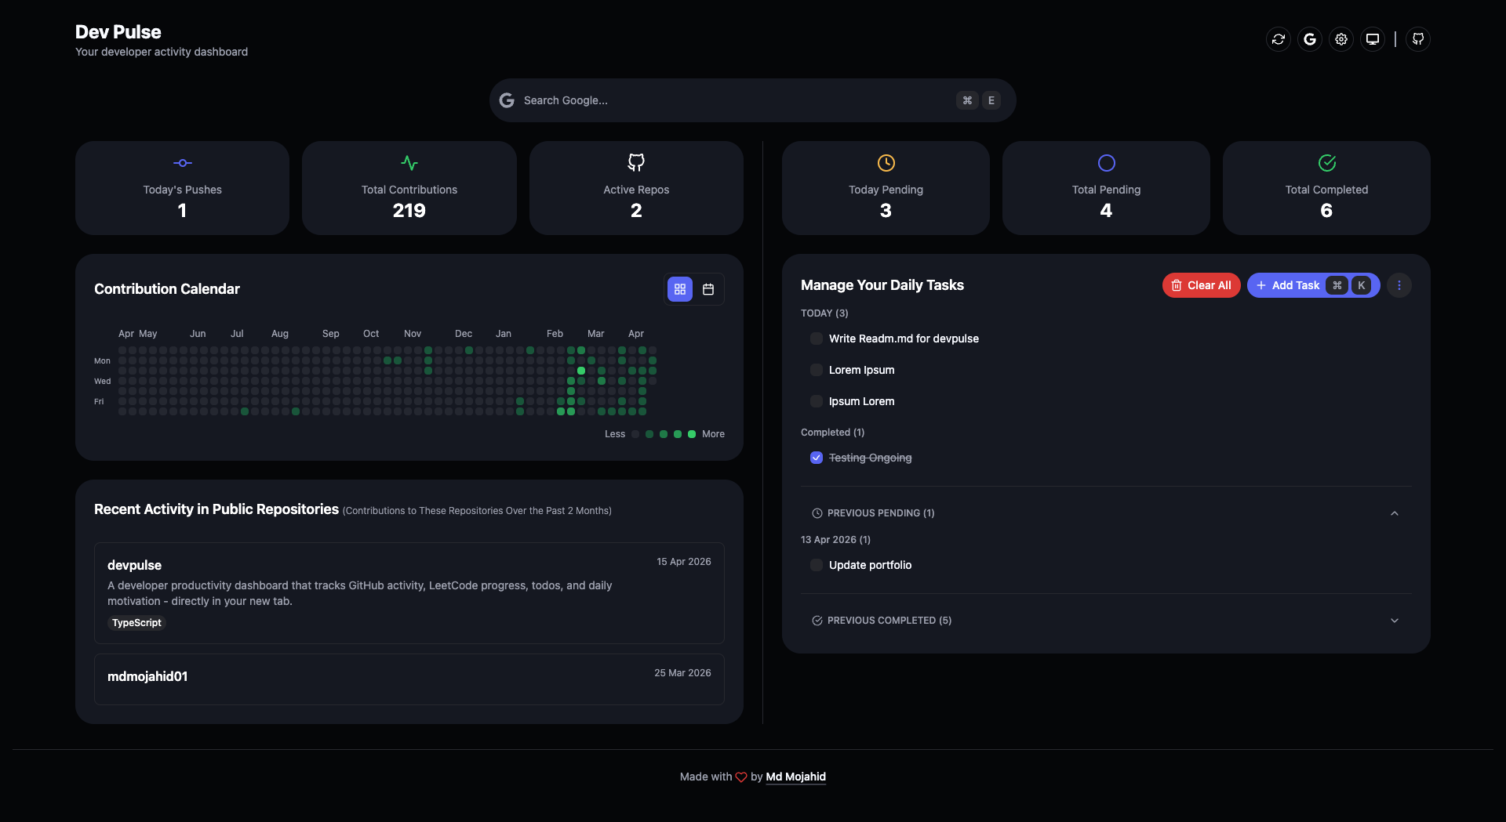This screenshot has height=822, width=1506.
Task: Open Google via the G icon top right
Action: (1309, 38)
